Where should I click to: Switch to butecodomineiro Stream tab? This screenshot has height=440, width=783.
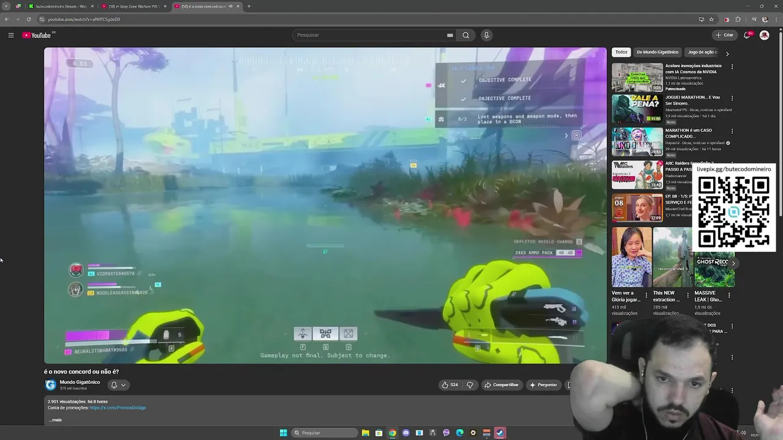tap(61, 6)
